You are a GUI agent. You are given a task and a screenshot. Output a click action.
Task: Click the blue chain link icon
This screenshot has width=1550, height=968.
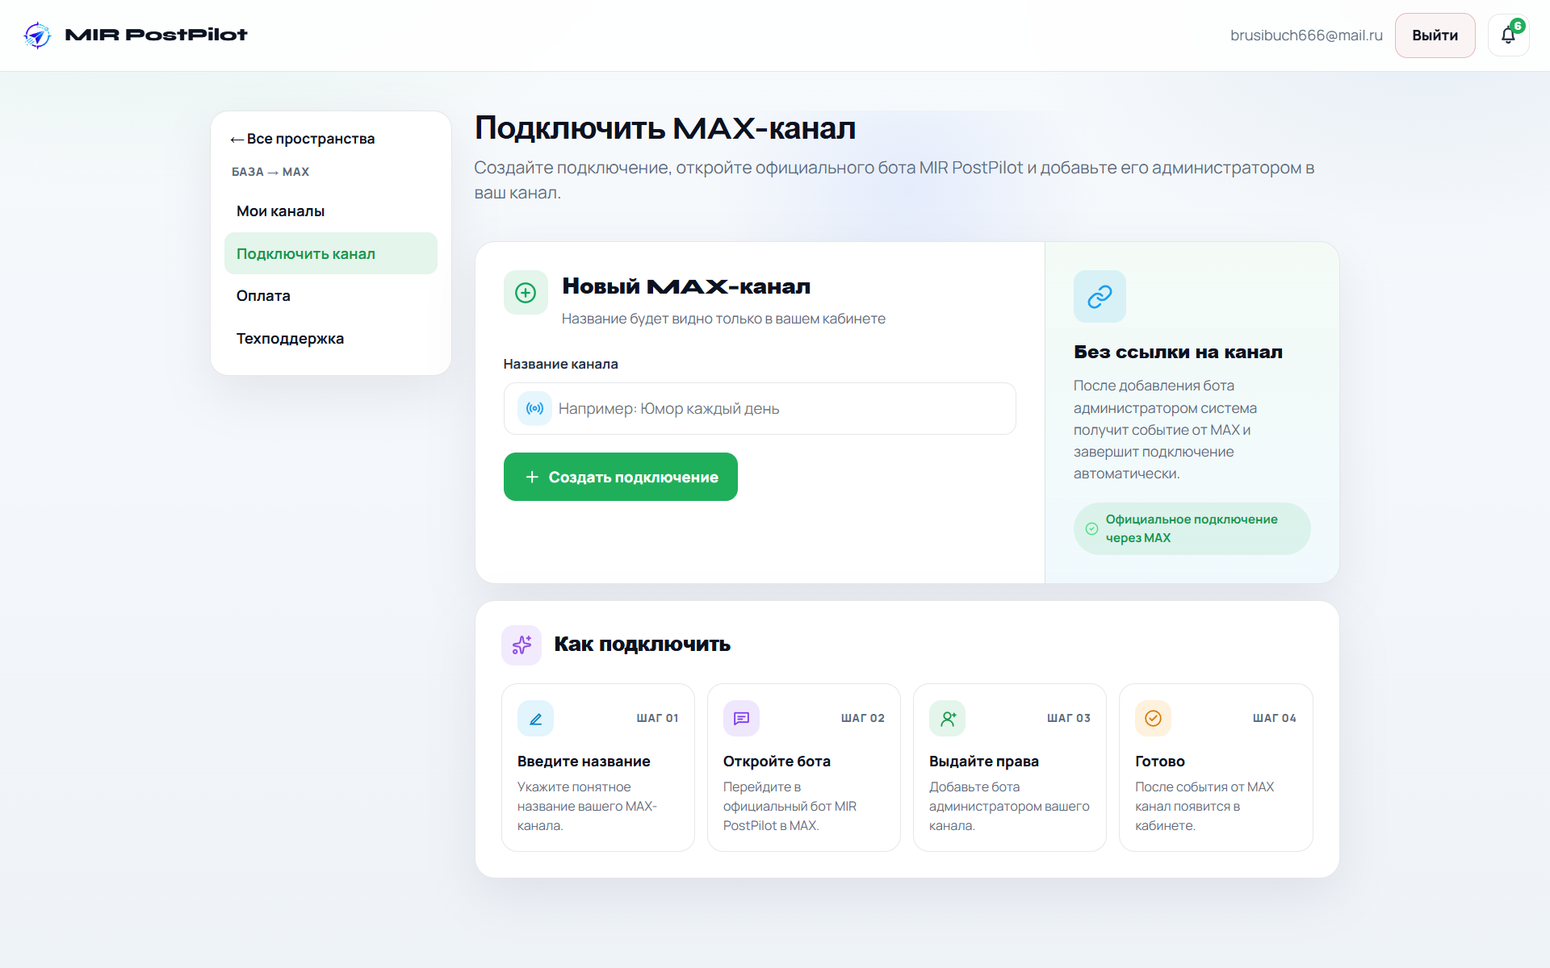point(1100,296)
